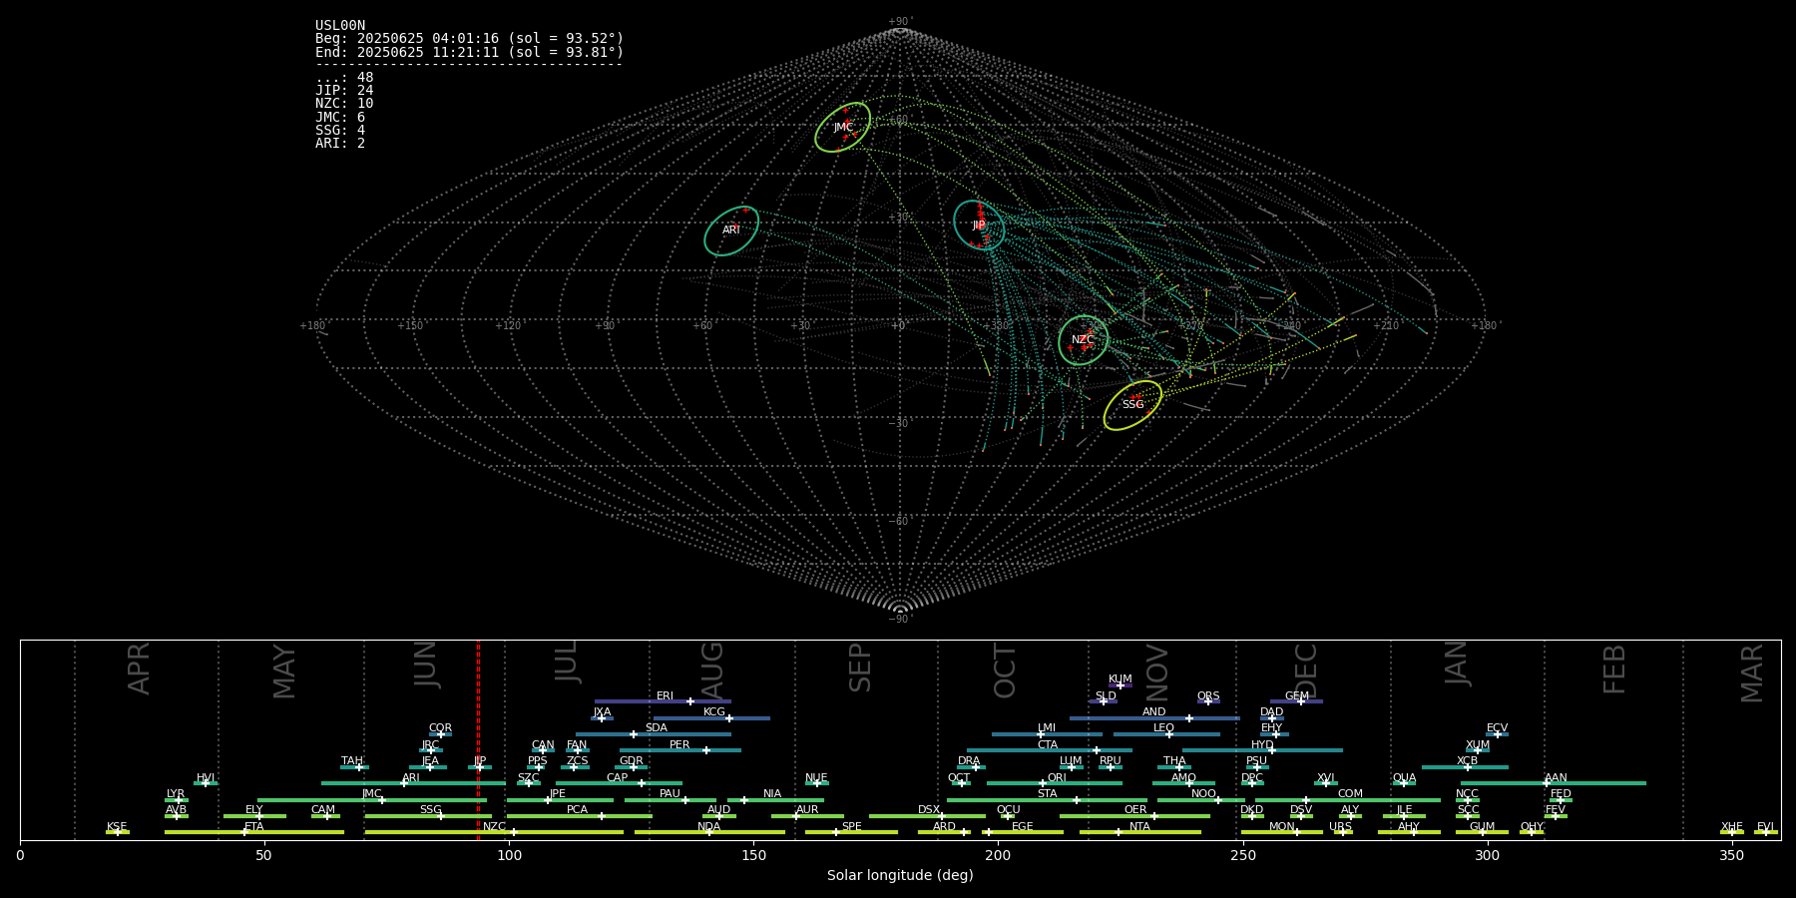Click the COR shower marker in timeline
Image resolution: width=1796 pixels, height=898 pixels.
pyautogui.click(x=440, y=734)
